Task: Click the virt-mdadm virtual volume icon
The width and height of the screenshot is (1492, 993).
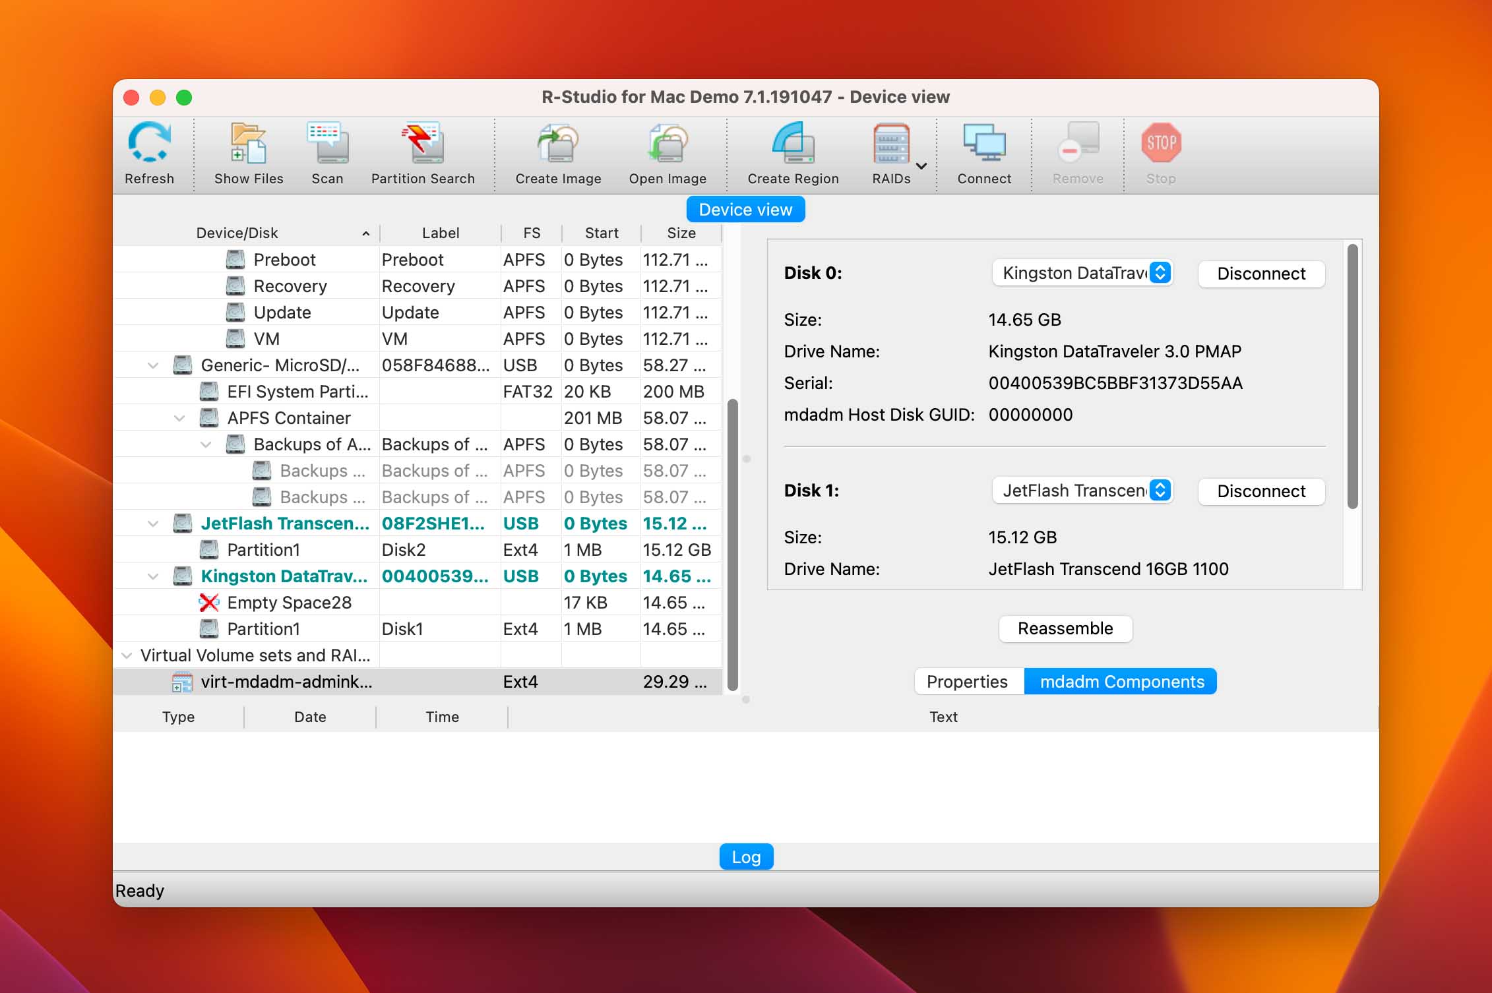Action: coord(182,682)
